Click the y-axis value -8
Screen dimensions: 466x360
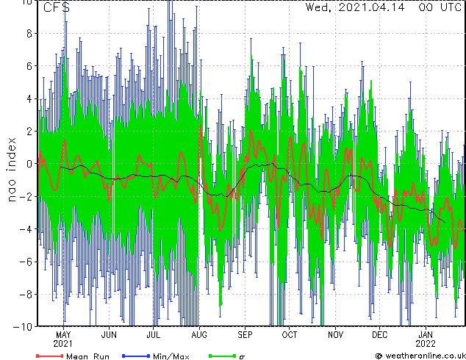click(x=26, y=295)
